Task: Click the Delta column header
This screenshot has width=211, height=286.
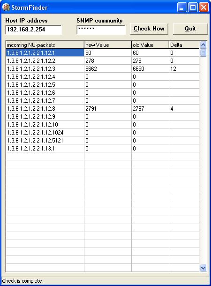Action: [x=184, y=45]
